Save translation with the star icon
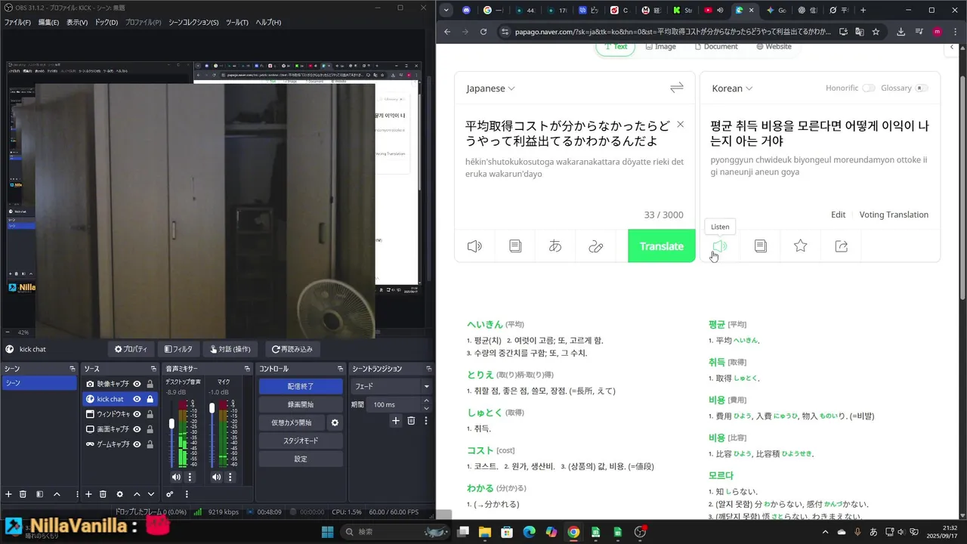967x544 pixels. pyautogui.click(x=801, y=246)
